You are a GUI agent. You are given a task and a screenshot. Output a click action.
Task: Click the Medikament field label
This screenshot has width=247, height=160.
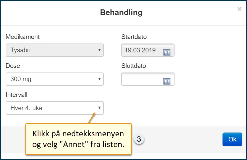pos(23,37)
